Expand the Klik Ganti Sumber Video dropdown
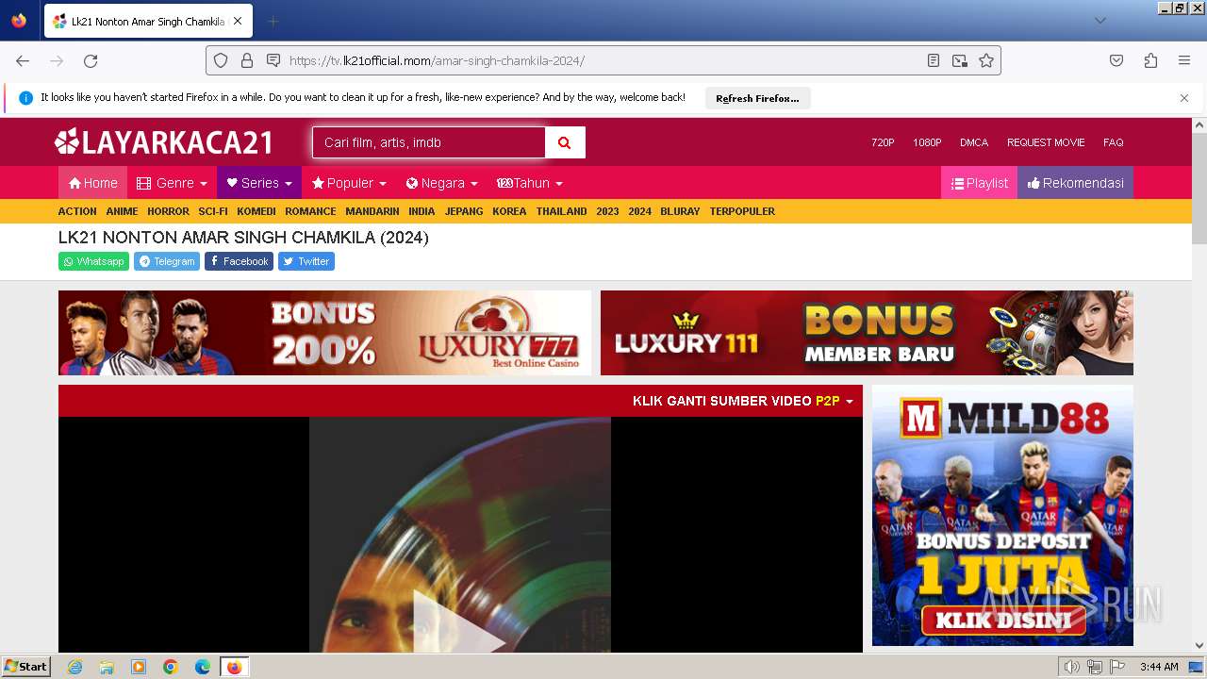Screen dimensions: 1207x679 743,401
